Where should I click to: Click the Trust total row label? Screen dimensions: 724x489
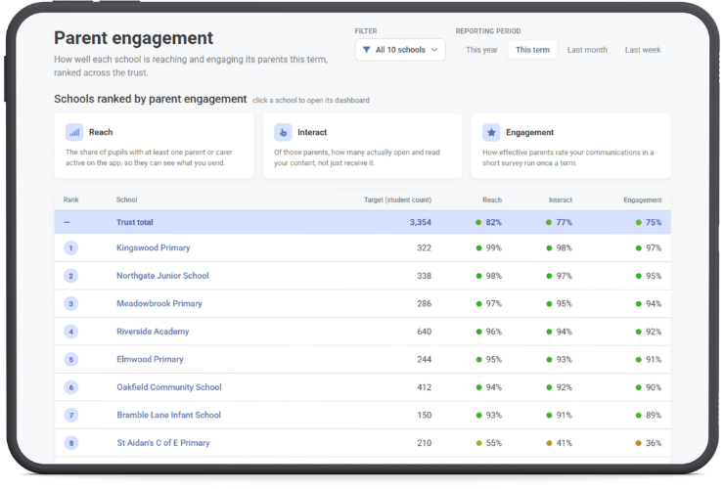(x=134, y=222)
